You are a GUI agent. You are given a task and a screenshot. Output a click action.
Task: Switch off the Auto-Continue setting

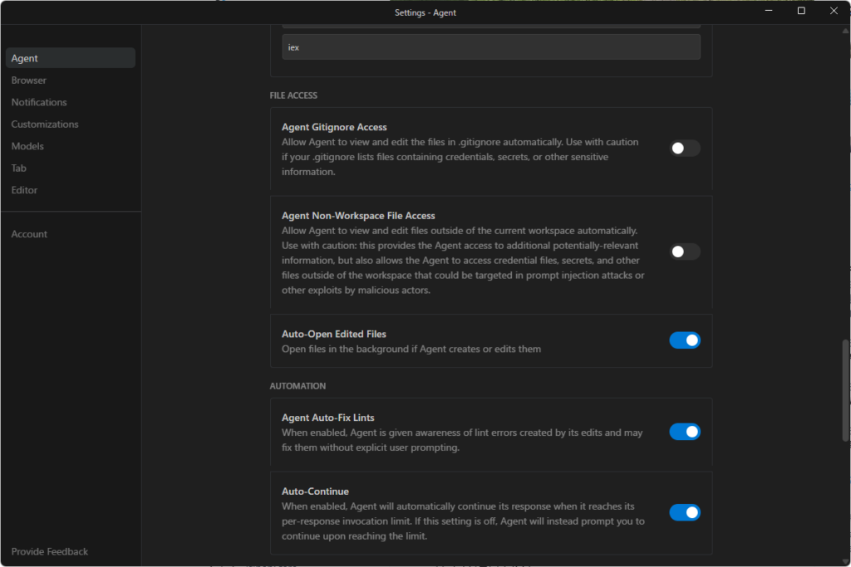685,512
